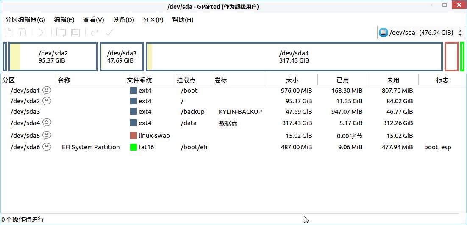Click the Apply all operations checkmark icon
467x225 pixels.
[x=110, y=32]
